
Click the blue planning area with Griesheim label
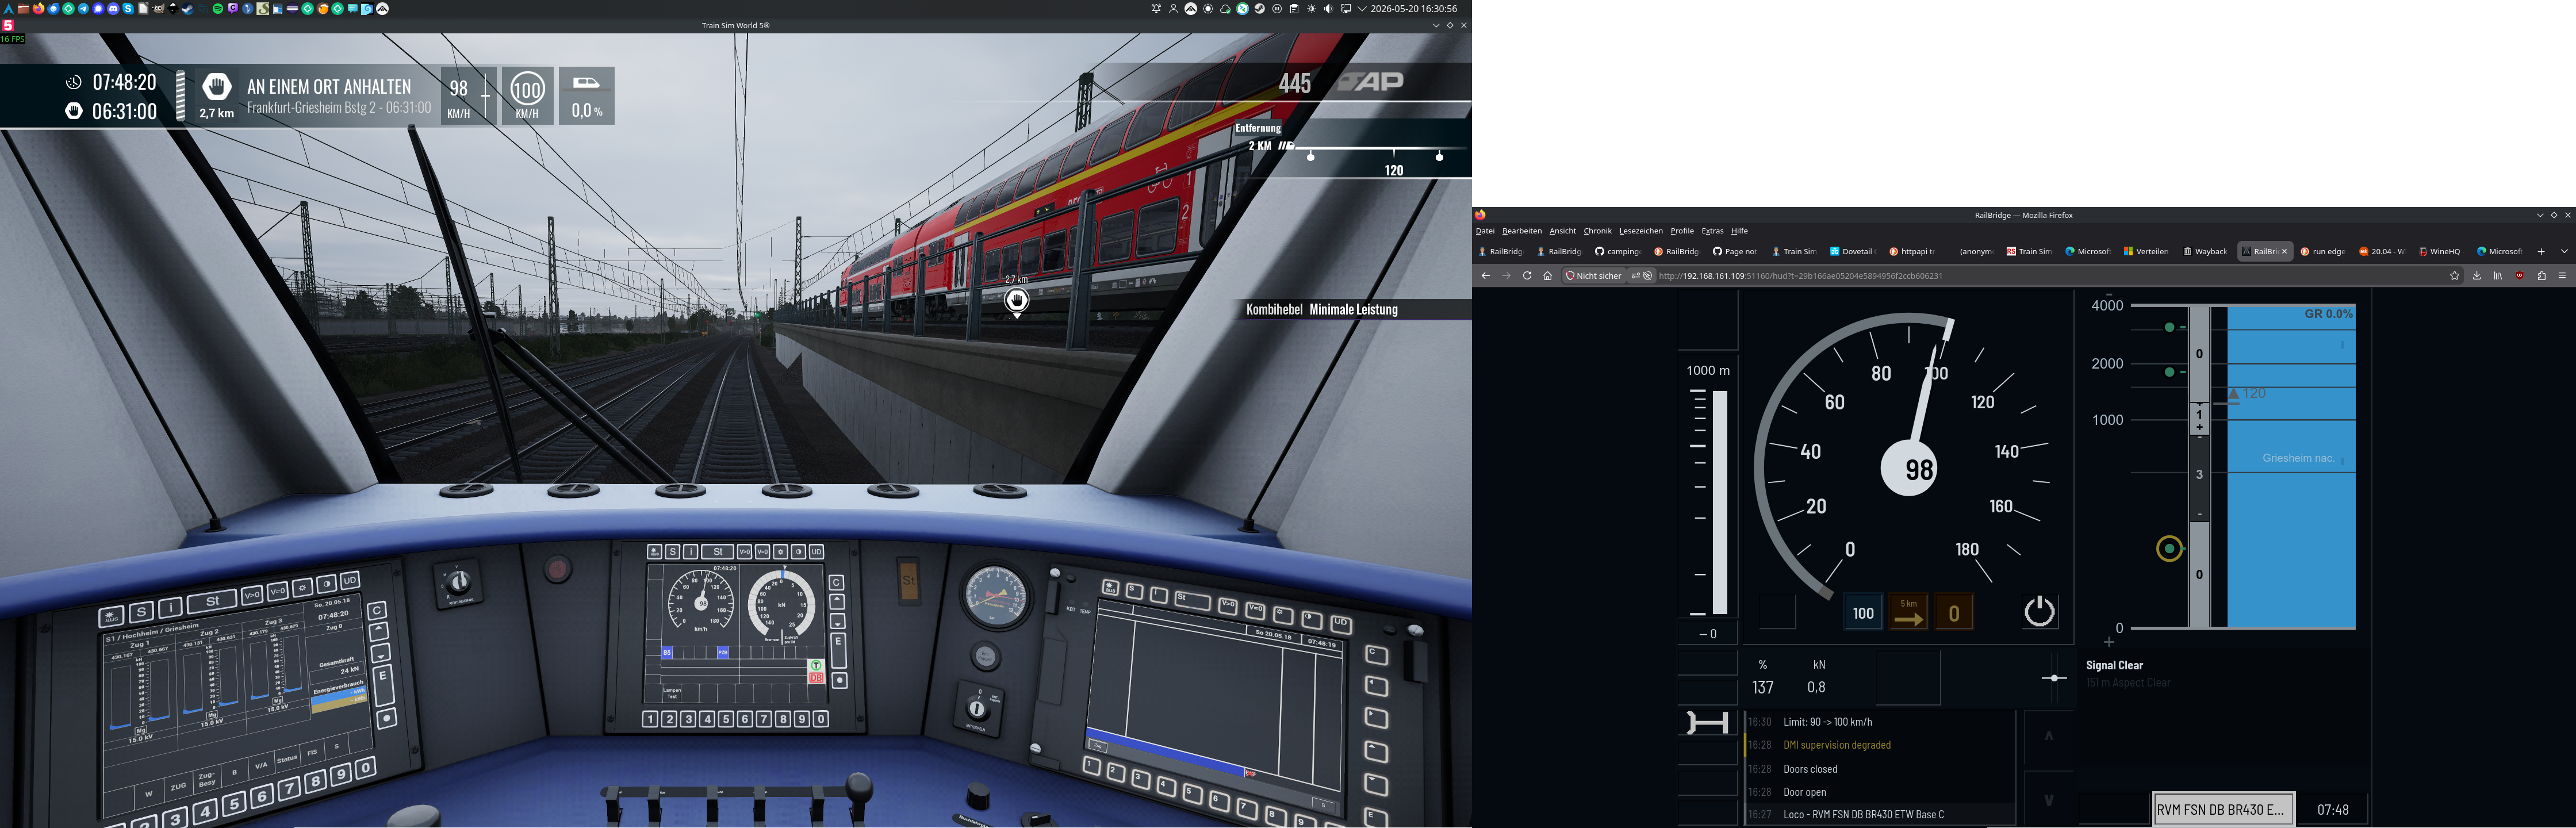click(x=2291, y=467)
